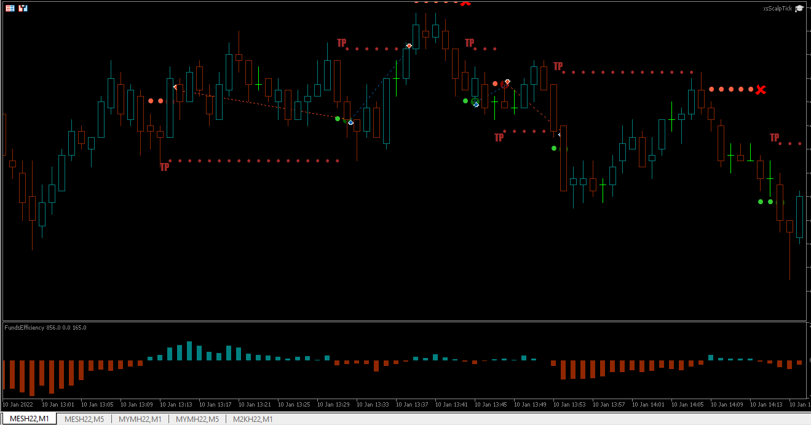The image size is (811, 425).
Task: Click the "10 Jan 13:13" time axis label
Action: point(176,405)
